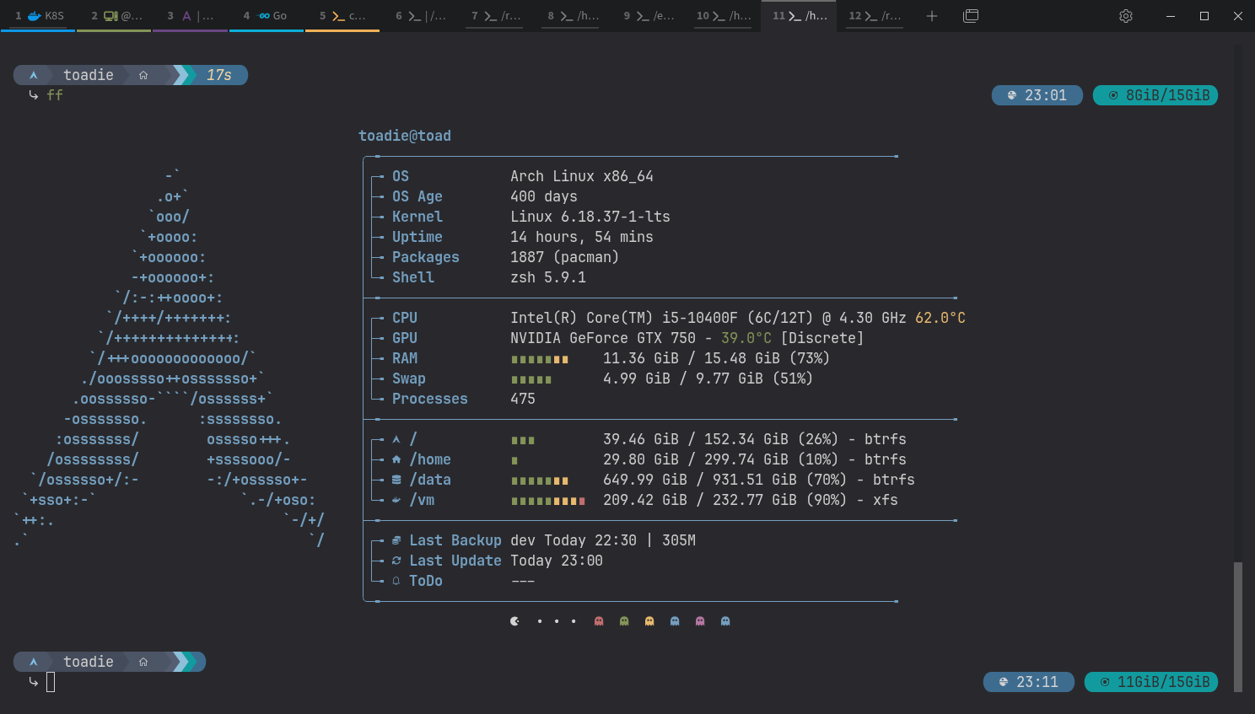Click the "zsh 5.9.1" shell value
Viewport: 1255px width, 714px height.
[x=548, y=277]
